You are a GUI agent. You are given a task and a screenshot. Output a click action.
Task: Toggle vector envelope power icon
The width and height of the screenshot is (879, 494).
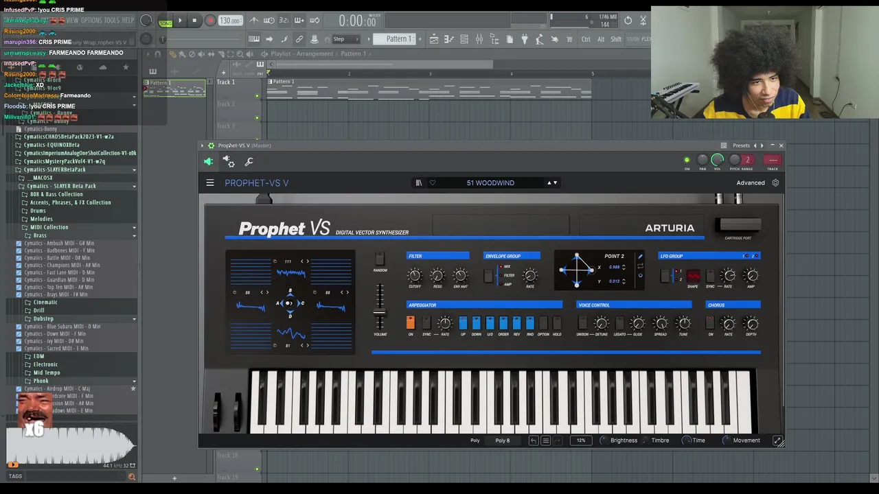[640, 276]
